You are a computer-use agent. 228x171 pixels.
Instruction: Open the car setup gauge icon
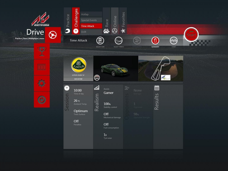point(97,78)
